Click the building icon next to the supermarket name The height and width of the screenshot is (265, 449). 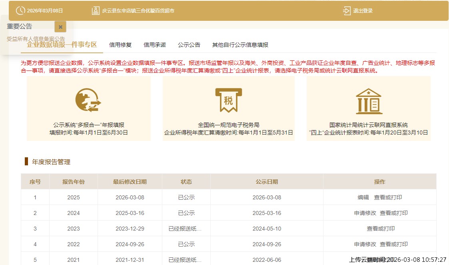click(96, 10)
